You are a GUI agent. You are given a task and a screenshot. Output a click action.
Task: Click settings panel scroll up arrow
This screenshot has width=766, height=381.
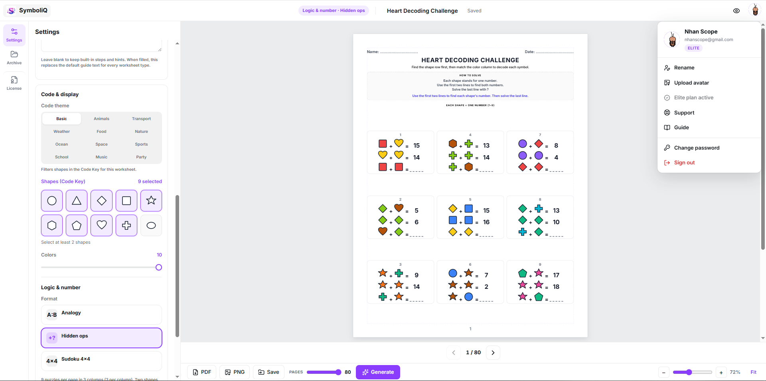(x=177, y=43)
